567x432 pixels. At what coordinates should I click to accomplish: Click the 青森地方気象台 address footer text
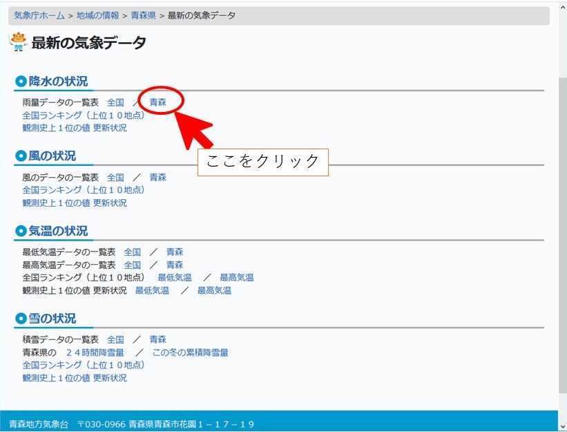pos(132,424)
